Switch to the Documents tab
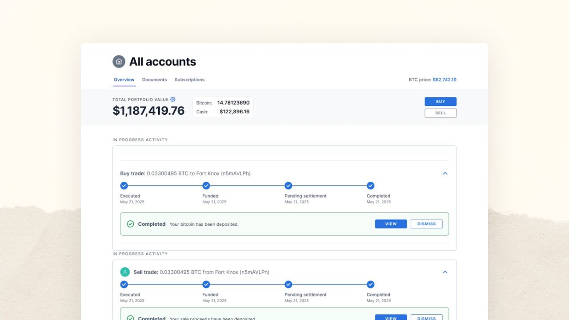Screen dimensions: 569x320 (x=154, y=80)
